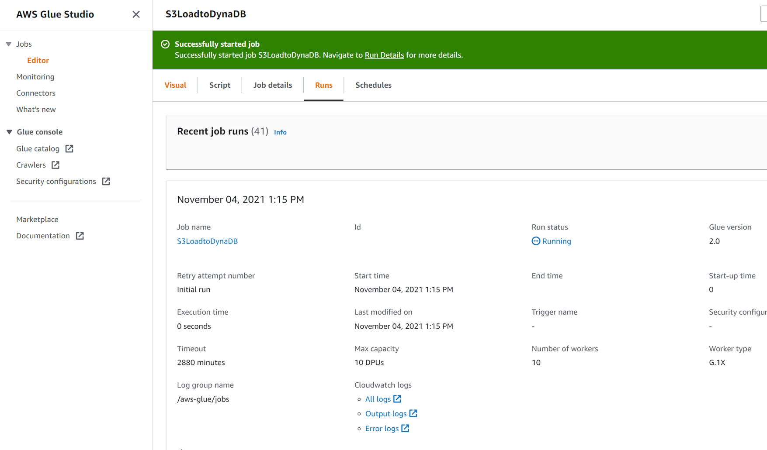Open Security configurations external link icon

coord(106,181)
